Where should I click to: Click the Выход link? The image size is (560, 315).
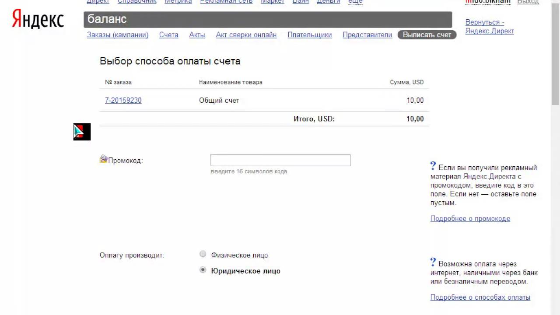point(528,2)
